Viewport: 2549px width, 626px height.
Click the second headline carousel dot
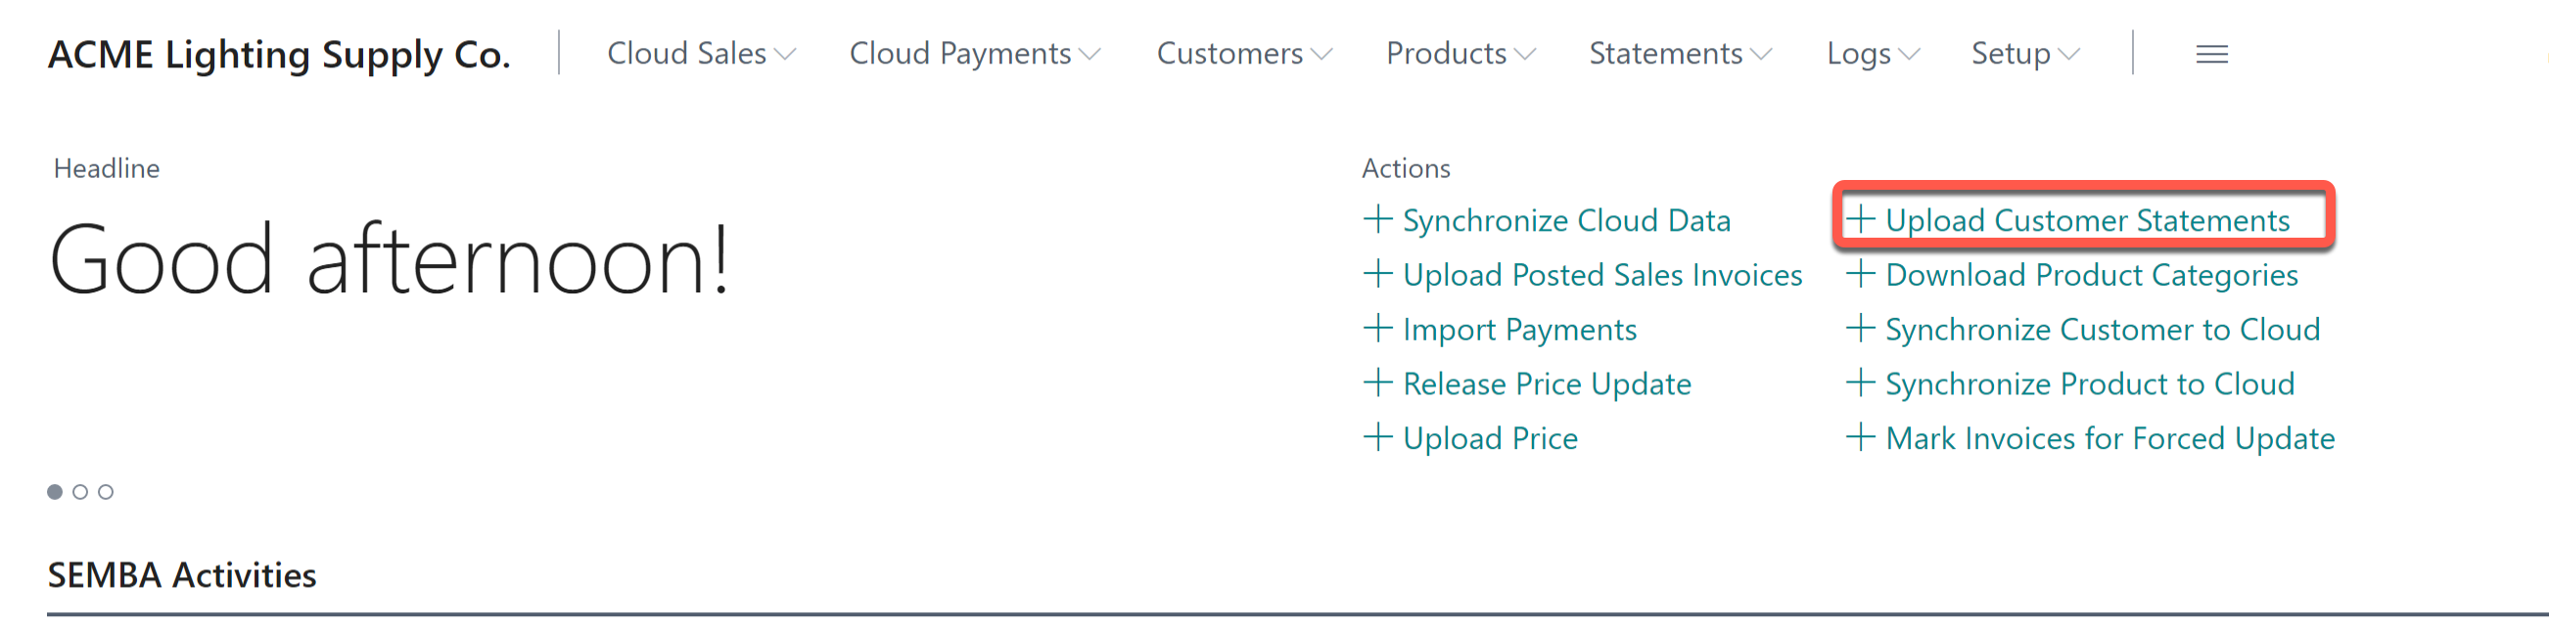pyautogui.click(x=81, y=490)
